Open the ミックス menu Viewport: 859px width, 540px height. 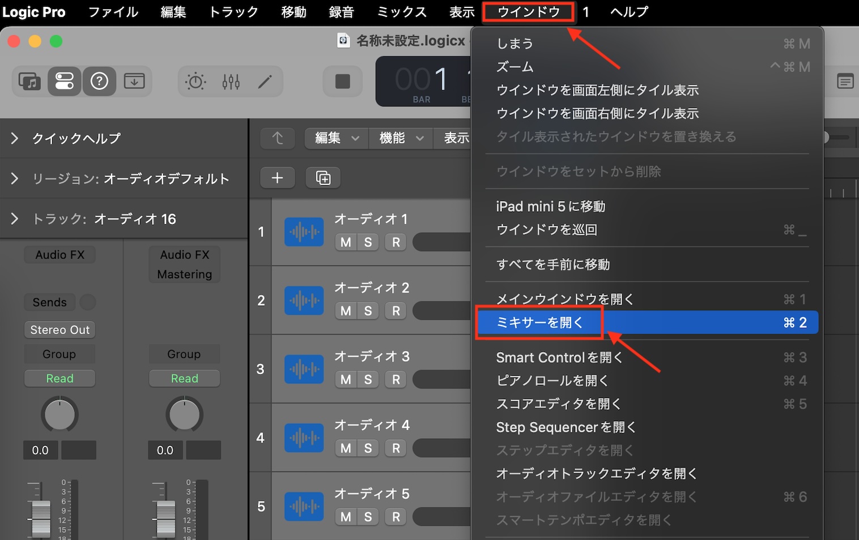[x=402, y=12]
